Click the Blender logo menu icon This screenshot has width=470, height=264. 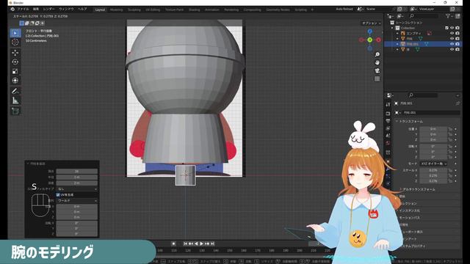[12, 10]
